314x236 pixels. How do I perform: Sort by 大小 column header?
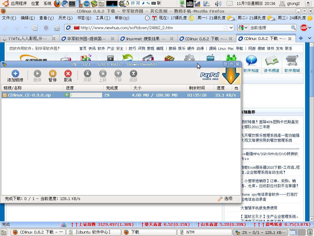click(159, 88)
